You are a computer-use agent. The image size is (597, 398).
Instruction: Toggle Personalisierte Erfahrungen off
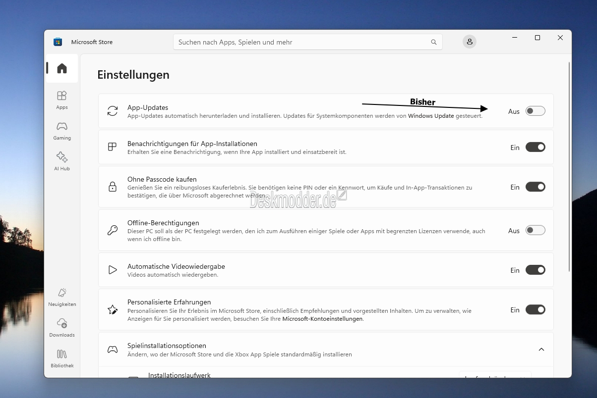(536, 310)
